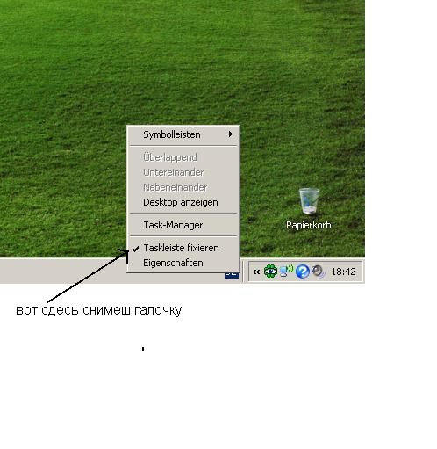Open the wireless network tray icon
This screenshot has width=437, height=449.
[x=286, y=271]
